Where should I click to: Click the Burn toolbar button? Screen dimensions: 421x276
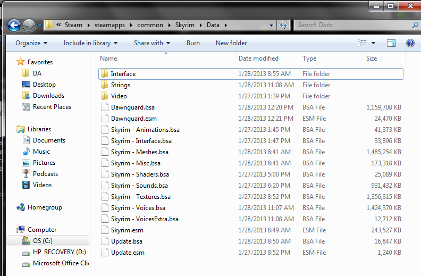point(193,43)
